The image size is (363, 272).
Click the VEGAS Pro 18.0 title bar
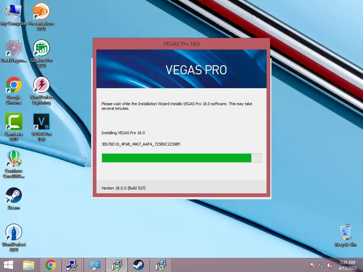tap(181, 44)
